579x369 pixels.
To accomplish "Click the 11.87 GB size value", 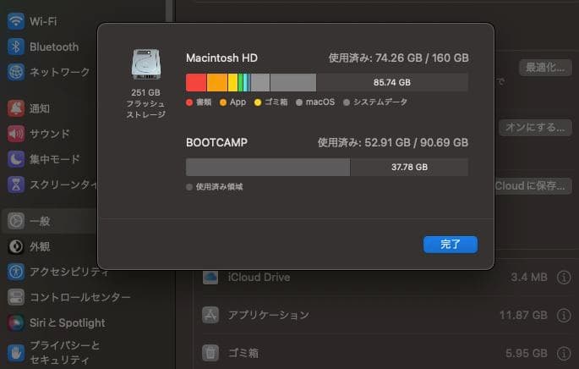I will pos(523,315).
